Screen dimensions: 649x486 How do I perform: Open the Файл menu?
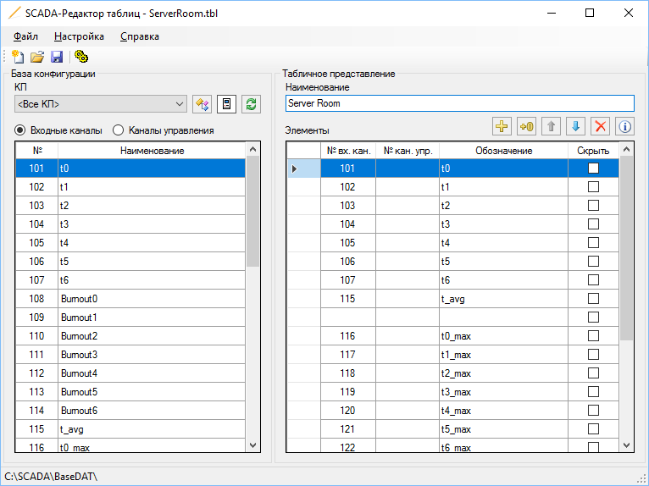click(x=26, y=36)
